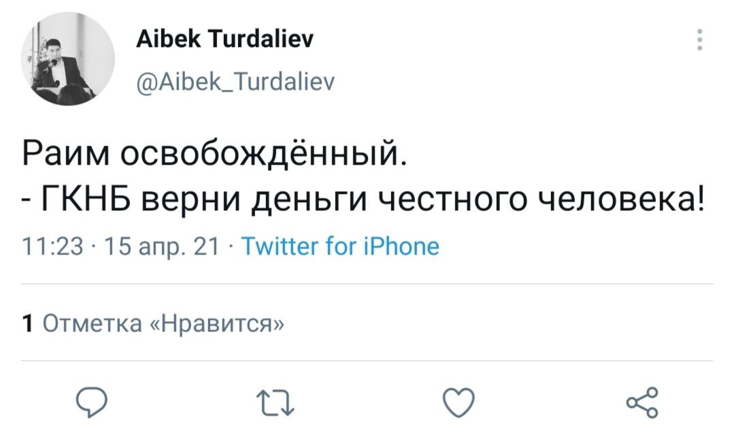Open the three-dot more options menu
Image resolution: width=734 pixels, height=437 pixels.
point(700,42)
